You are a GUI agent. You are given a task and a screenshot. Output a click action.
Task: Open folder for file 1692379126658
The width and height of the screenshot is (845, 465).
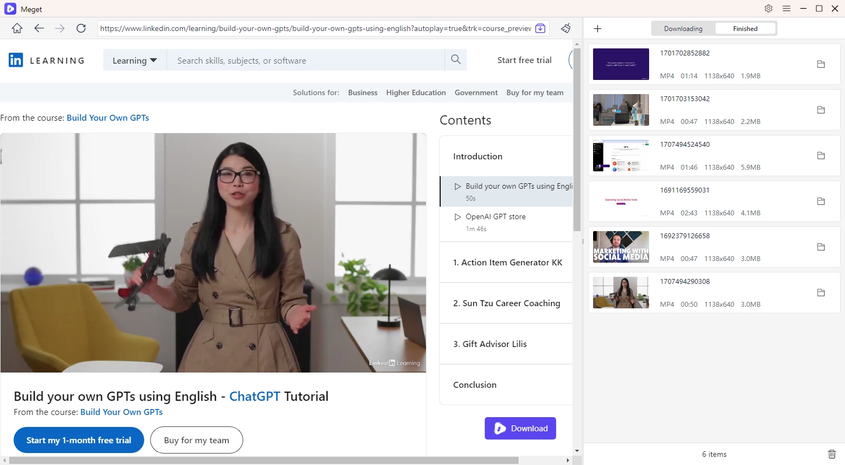point(821,247)
